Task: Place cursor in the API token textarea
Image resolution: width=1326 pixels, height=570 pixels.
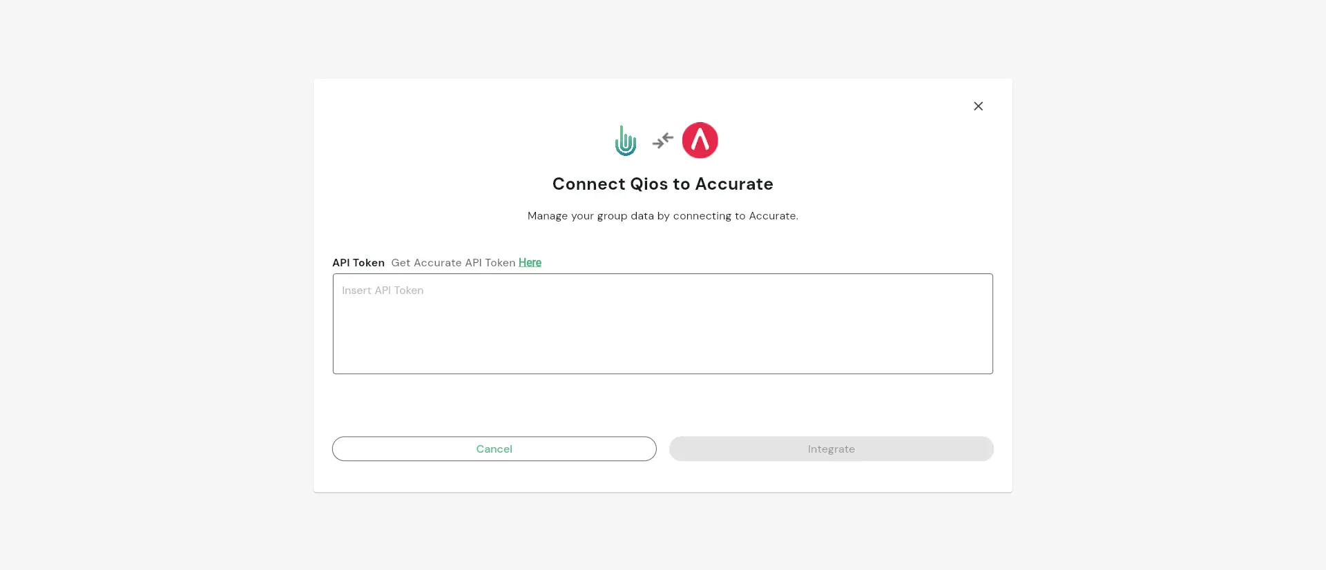Action: tap(662, 324)
